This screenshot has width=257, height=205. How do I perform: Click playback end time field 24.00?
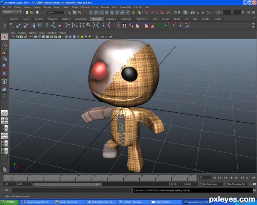(x=176, y=184)
